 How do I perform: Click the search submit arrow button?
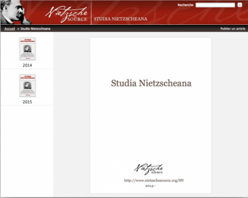click(x=240, y=5)
